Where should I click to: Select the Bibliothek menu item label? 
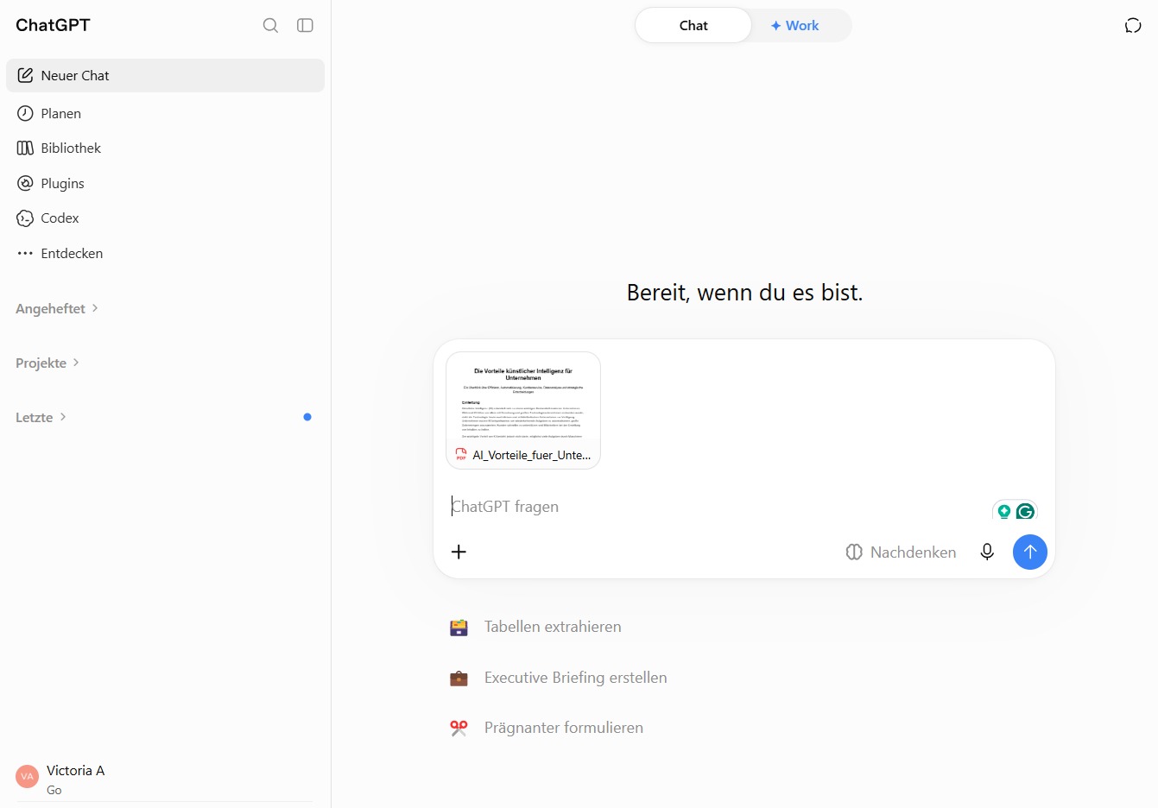71,148
